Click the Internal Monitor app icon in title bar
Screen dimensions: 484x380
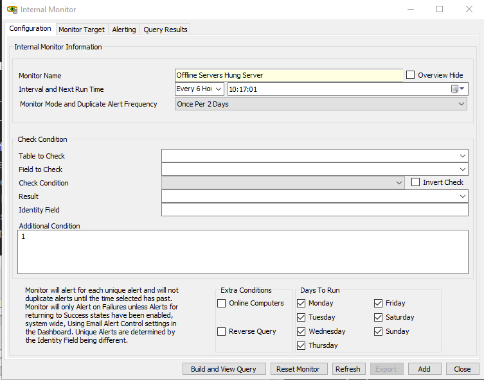[12, 10]
